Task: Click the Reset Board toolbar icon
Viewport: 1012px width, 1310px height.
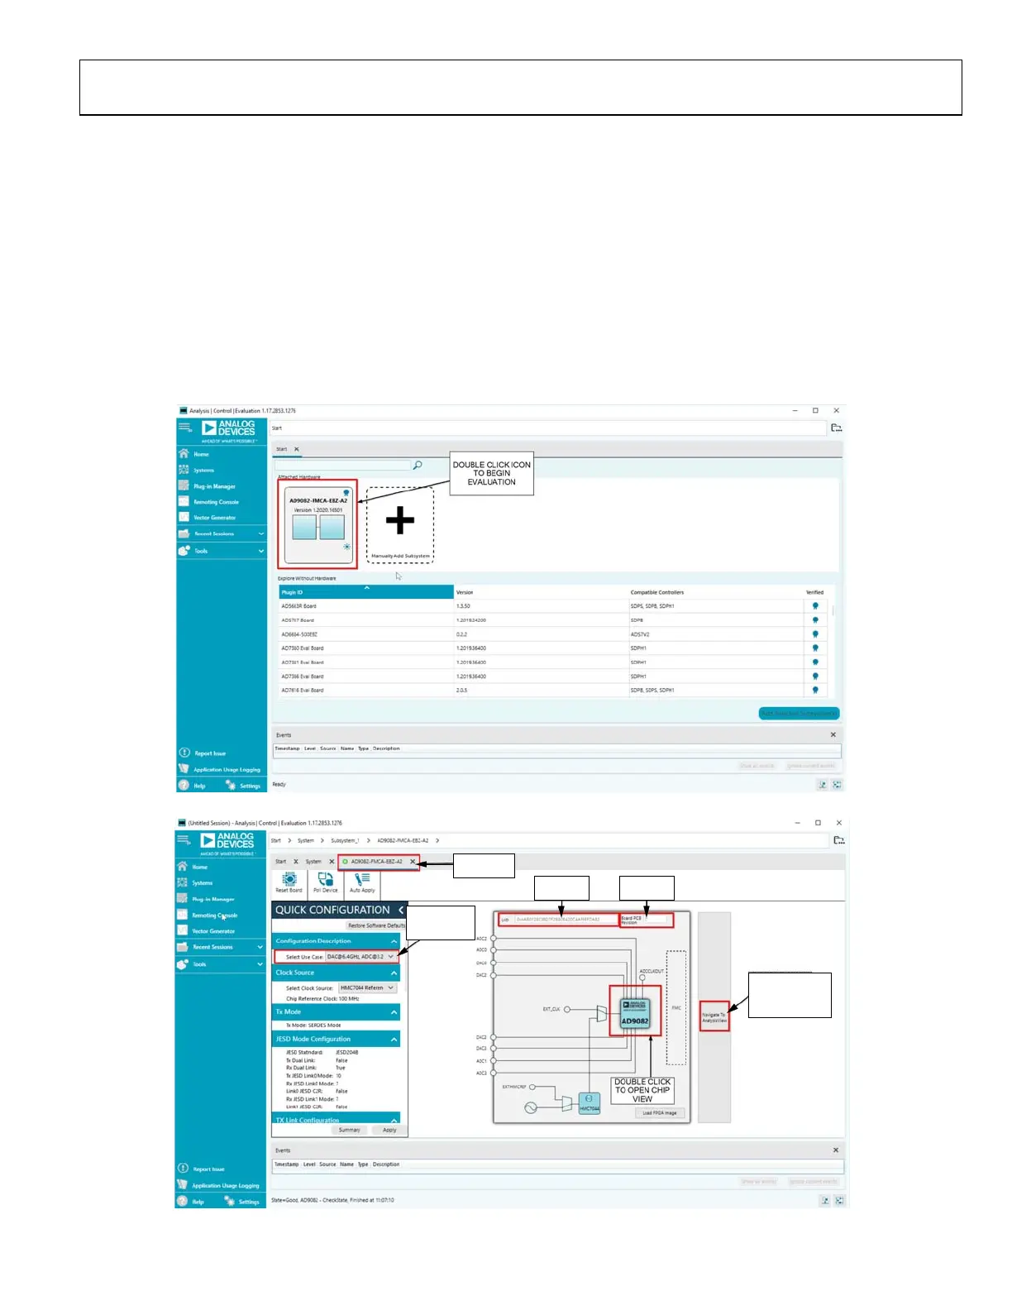Action: (x=289, y=882)
